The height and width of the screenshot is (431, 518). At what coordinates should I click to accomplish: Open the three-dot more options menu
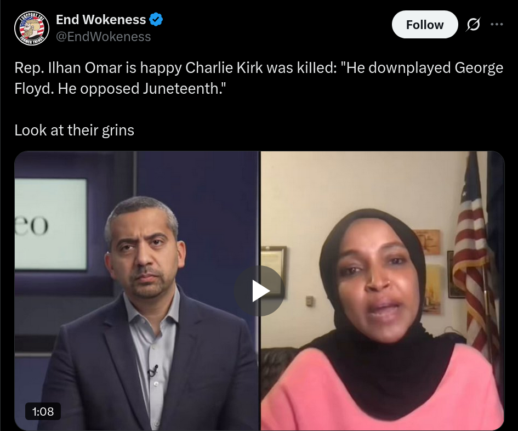point(497,24)
